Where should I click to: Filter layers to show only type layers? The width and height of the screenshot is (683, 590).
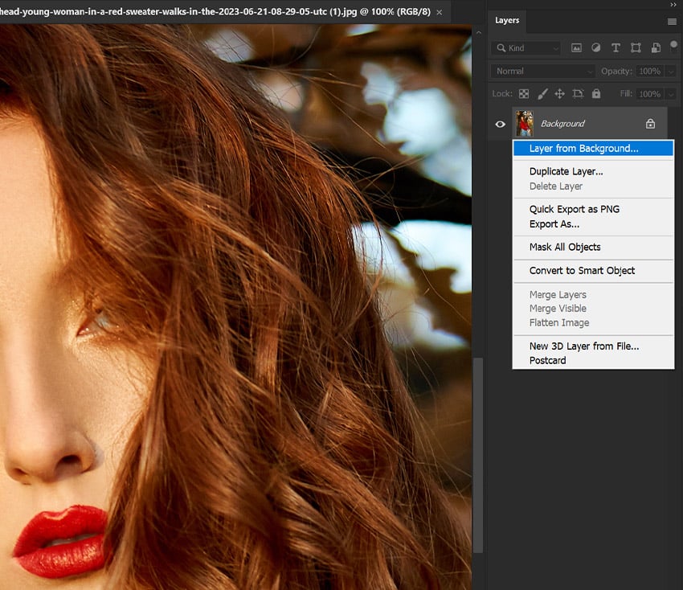pyautogui.click(x=616, y=47)
